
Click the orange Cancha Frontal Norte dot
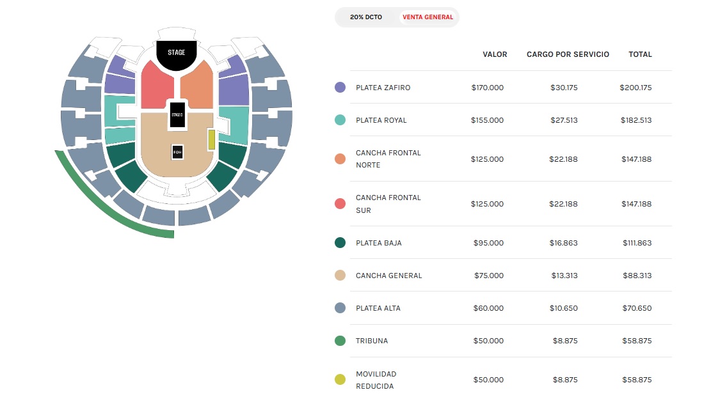coord(340,159)
